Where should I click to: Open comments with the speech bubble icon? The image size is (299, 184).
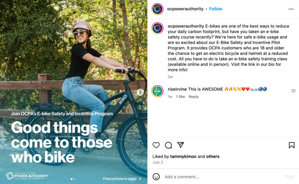[168, 145]
